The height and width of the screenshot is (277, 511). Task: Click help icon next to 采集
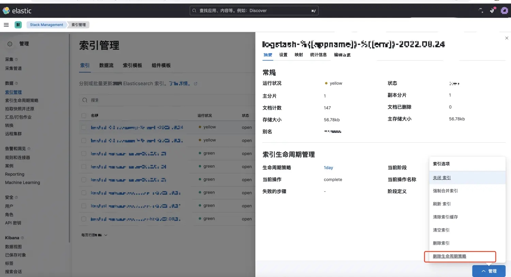coord(16,59)
